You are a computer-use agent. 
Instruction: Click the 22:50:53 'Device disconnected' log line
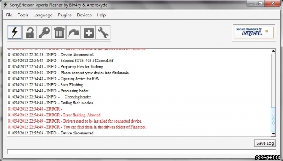coord(51,55)
